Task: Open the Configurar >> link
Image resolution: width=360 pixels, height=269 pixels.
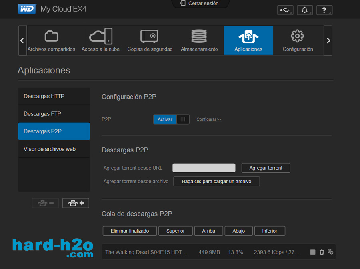Action: tap(209, 119)
